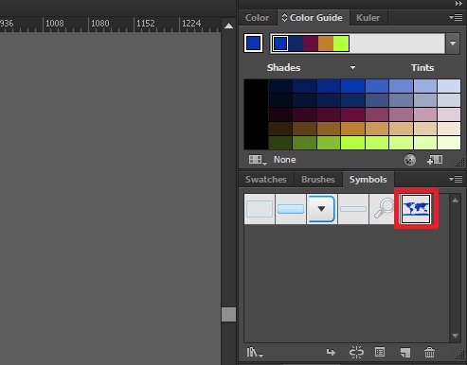The image size is (467, 365).
Task: Save color group to Swatches panel
Action: point(435,160)
